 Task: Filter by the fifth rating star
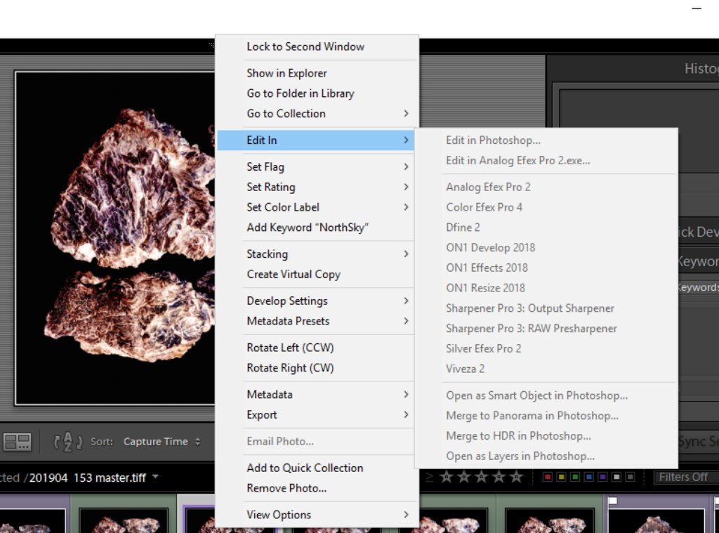point(516,477)
